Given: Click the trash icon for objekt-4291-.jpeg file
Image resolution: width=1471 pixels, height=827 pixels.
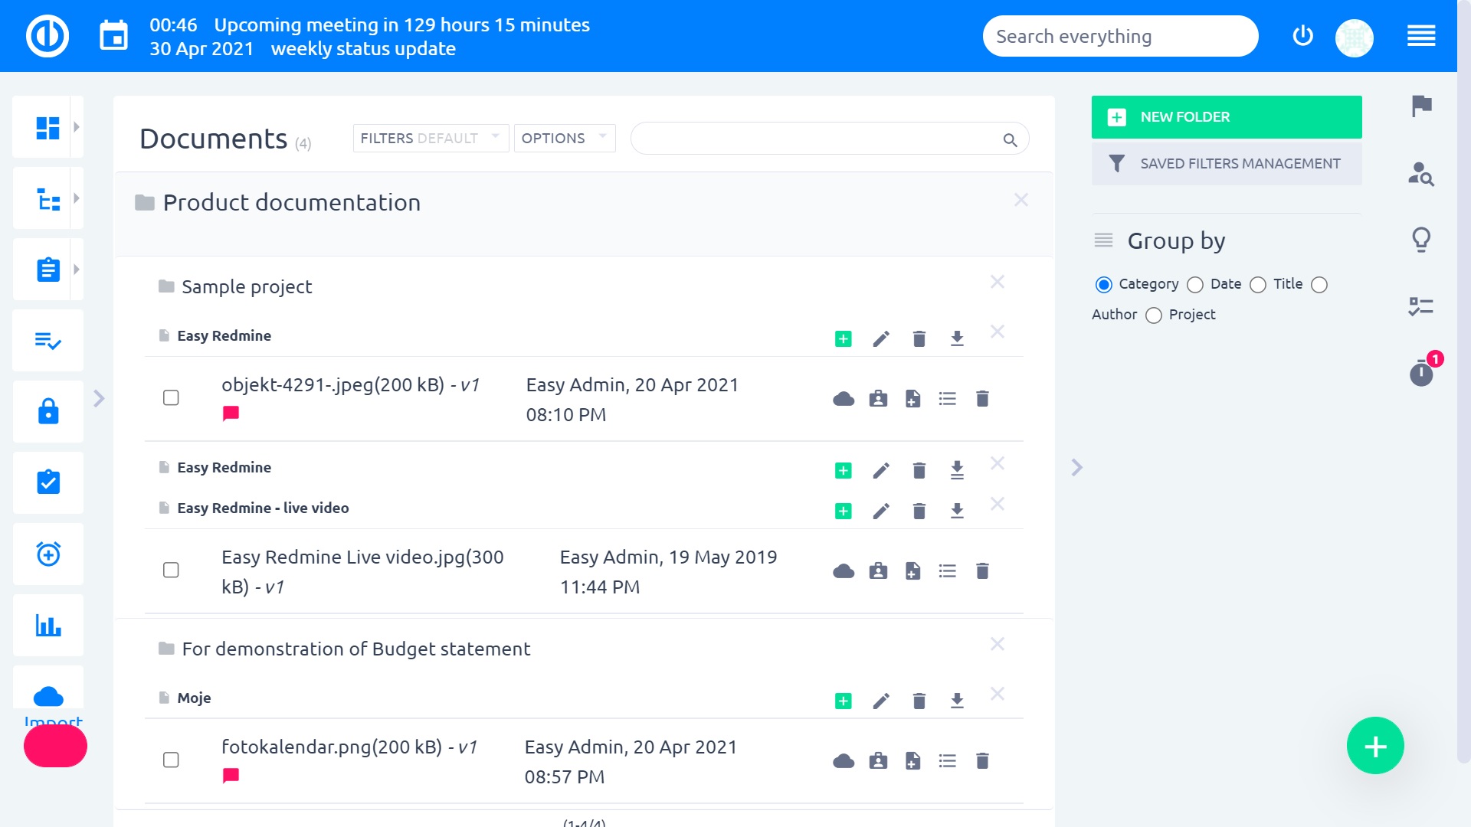Looking at the screenshot, I should click(x=982, y=398).
